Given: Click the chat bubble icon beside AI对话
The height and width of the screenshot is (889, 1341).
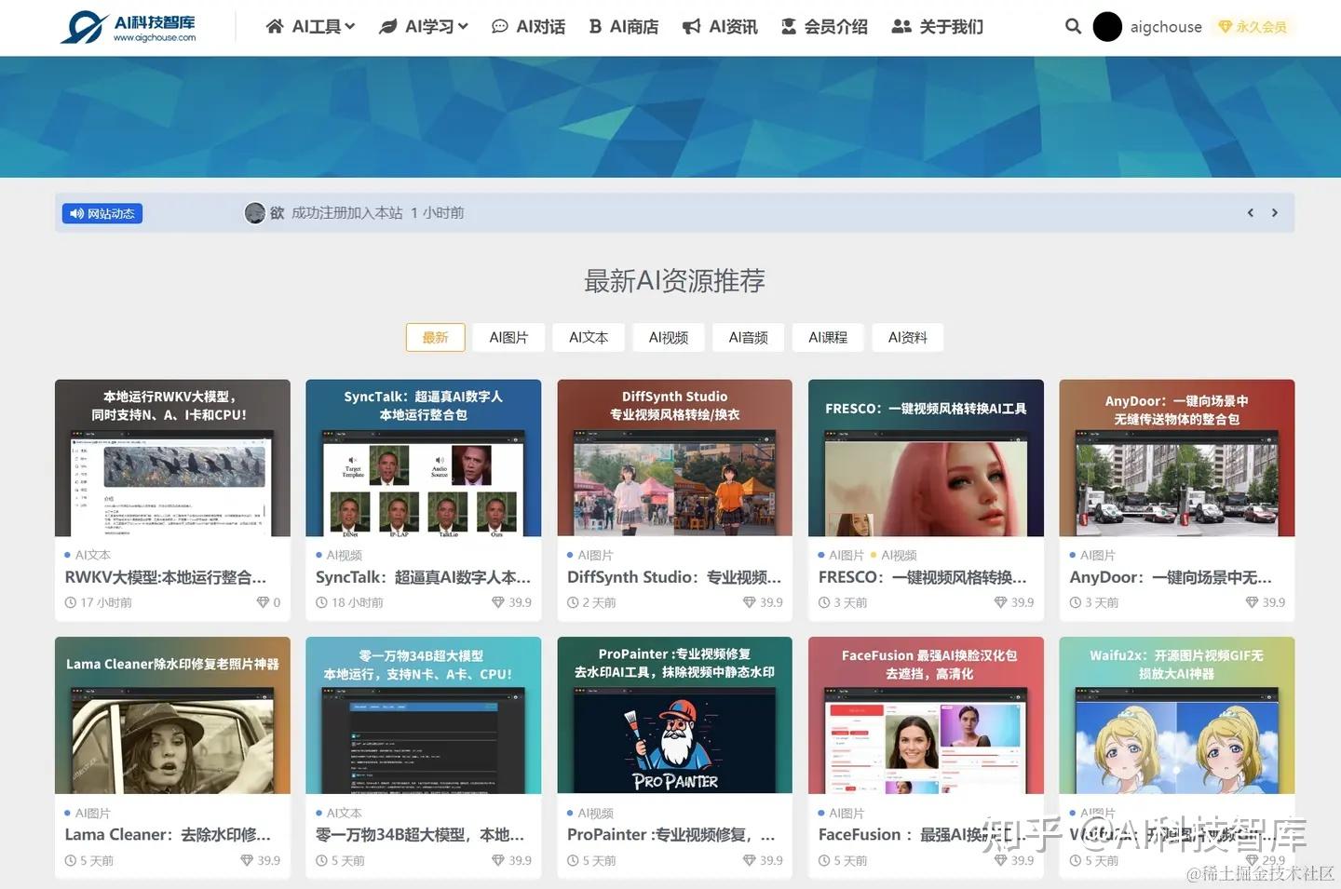Looking at the screenshot, I should (x=499, y=26).
